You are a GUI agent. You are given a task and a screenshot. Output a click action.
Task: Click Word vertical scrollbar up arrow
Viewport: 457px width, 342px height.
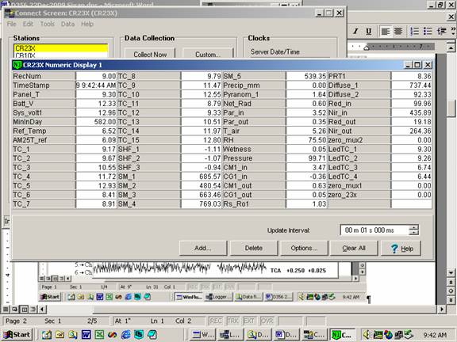point(451,47)
